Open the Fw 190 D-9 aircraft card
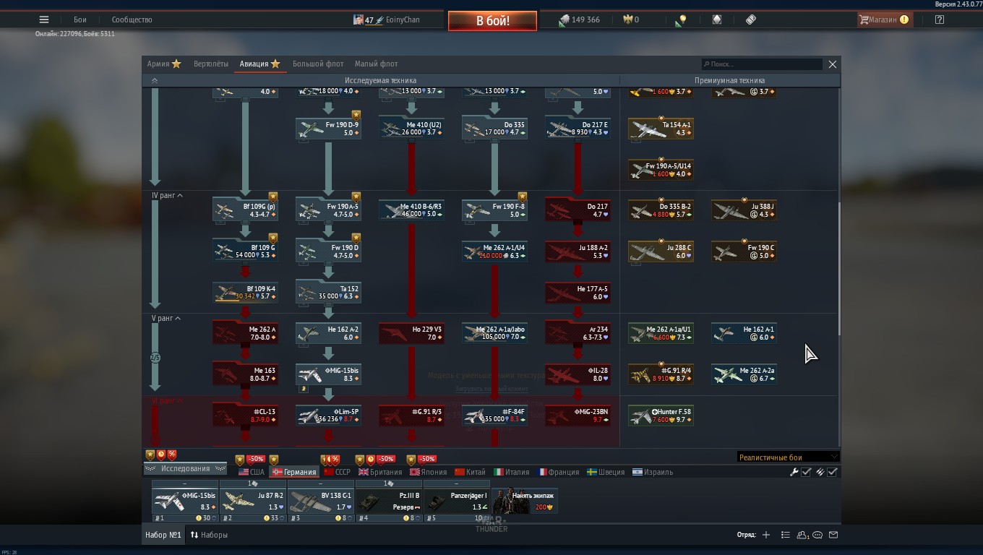This screenshot has width=983, height=555. [x=328, y=129]
